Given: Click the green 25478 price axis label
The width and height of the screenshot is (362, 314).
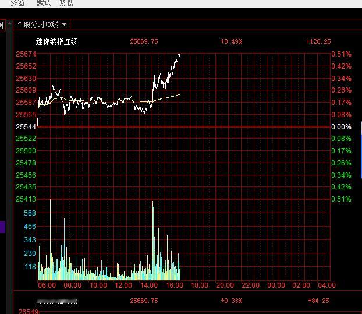Looking at the screenshot, I should coord(26,163).
